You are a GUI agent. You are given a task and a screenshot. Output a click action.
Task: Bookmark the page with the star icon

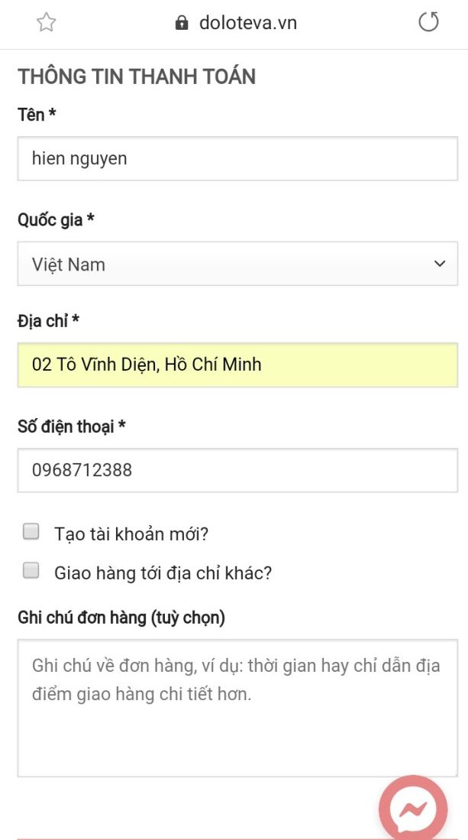tap(47, 23)
